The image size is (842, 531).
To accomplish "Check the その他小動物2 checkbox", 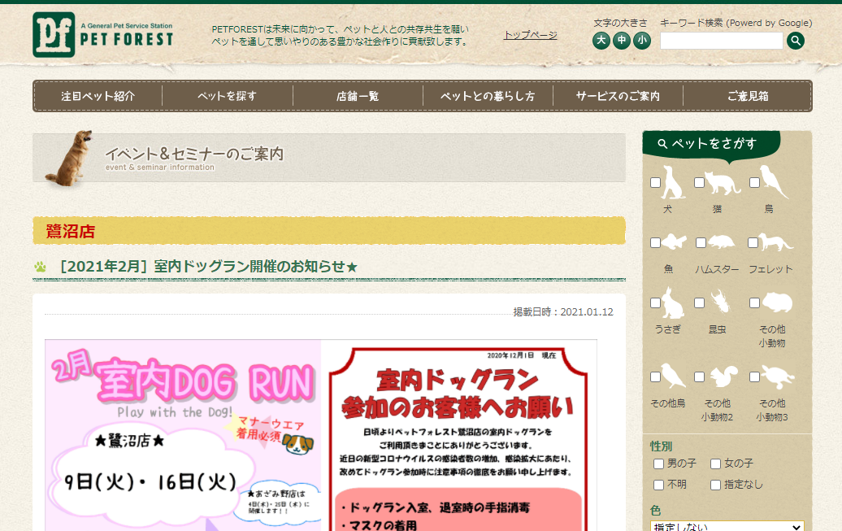I will pyautogui.click(x=699, y=377).
